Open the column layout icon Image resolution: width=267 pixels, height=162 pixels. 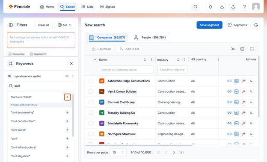[242, 49]
